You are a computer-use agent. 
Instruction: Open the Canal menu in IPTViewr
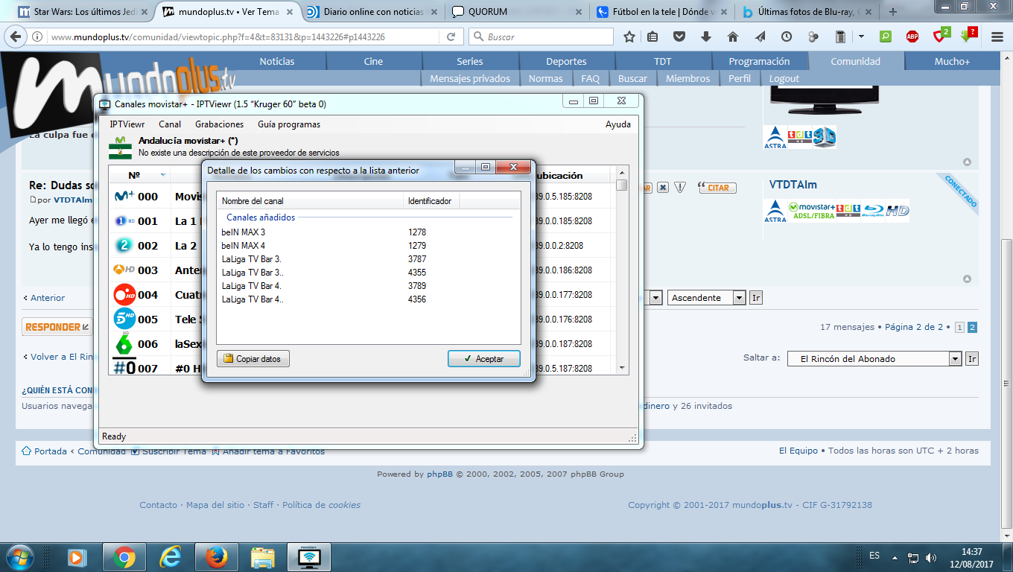[x=170, y=124]
